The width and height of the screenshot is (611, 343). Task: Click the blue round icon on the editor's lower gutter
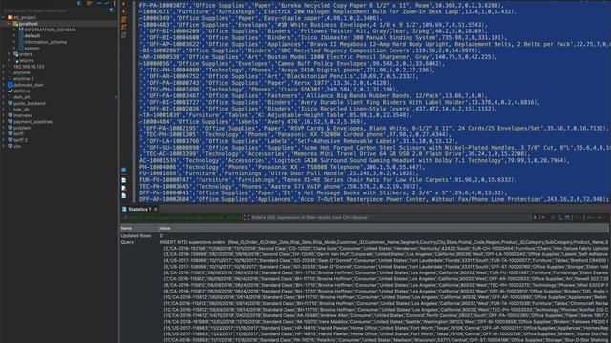point(124,170)
